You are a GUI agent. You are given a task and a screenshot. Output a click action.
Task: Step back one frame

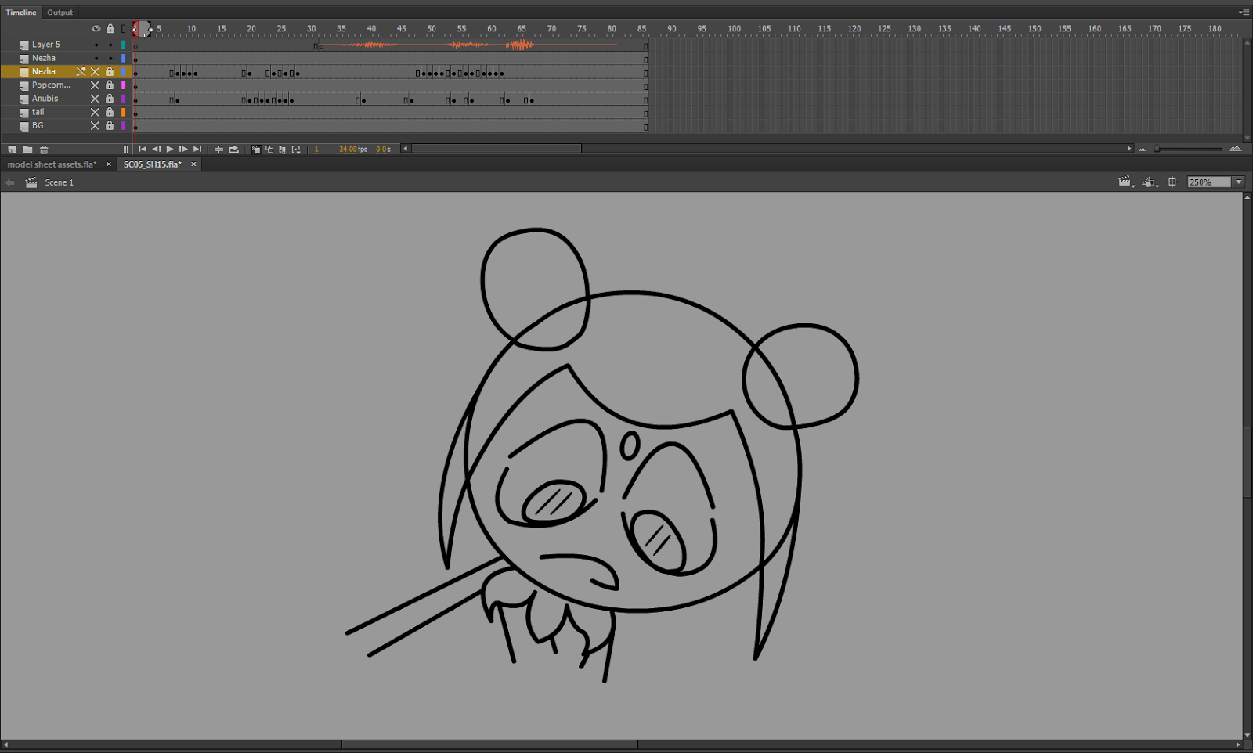click(x=156, y=149)
